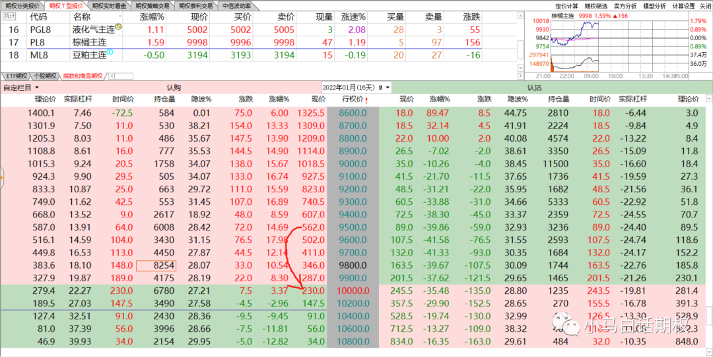Open the 自定栏目 dropdown
Viewport: 713px width, 357px height.
21,87
